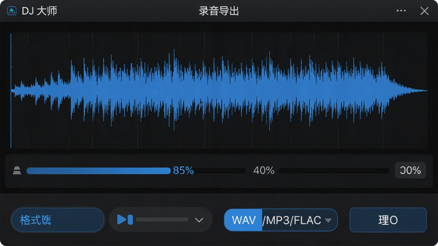
Task: Click the preview playback position slider
Action: coord(162,220)
